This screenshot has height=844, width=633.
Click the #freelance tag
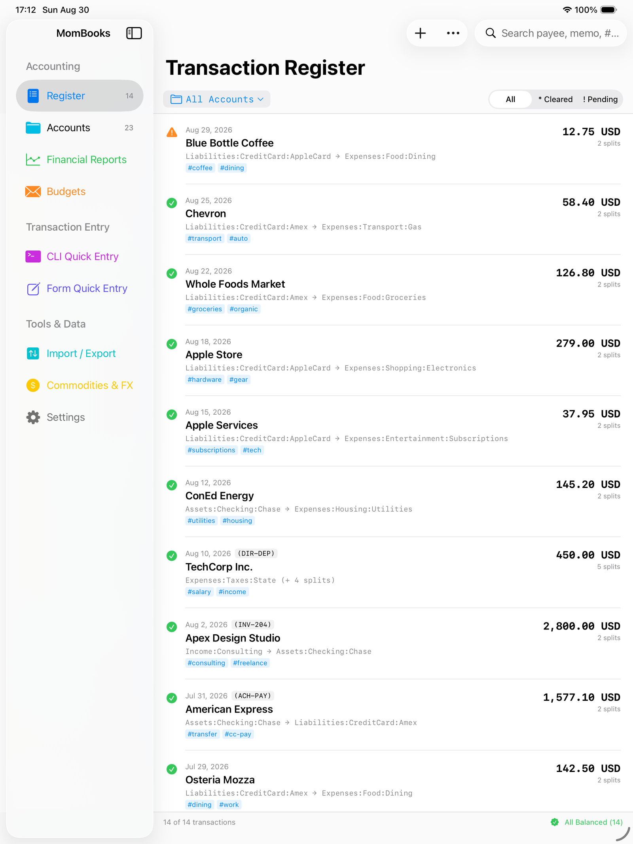tap(250, 663)
